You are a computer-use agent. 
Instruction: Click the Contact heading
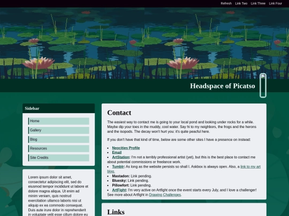coord(119,113)
